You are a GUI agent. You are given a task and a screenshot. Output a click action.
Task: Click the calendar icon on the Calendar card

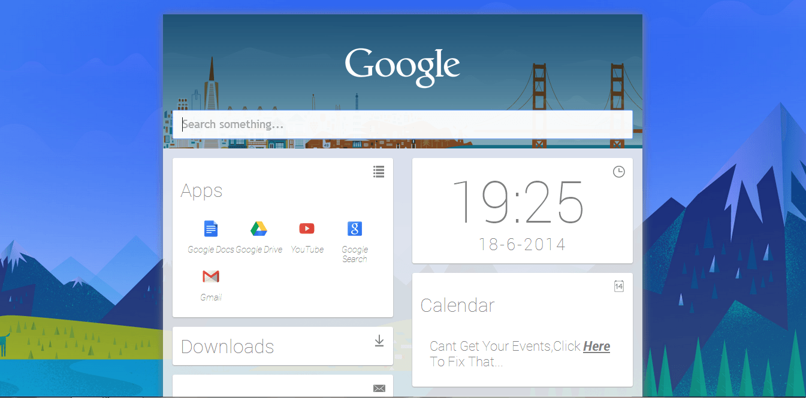pos(619,286)
